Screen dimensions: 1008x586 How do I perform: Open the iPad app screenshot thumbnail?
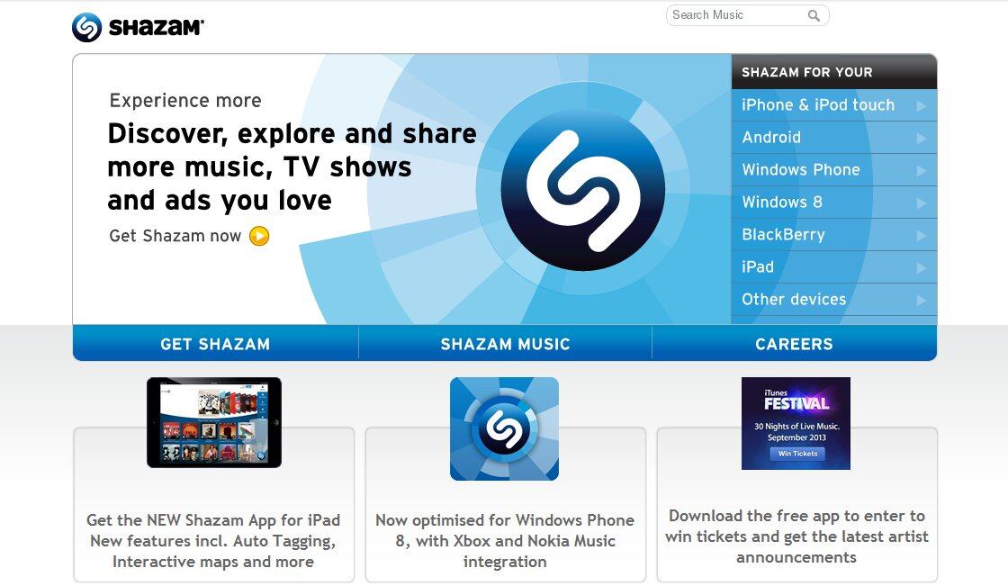pyautogui.click(x=214, y=422)
